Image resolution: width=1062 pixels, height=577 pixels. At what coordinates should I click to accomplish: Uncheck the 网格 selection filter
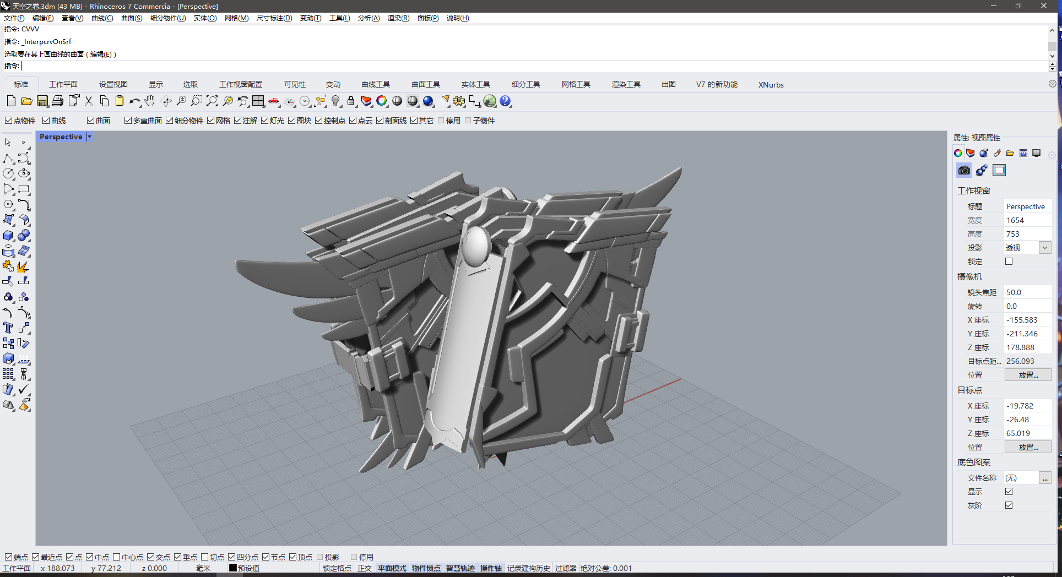pyautogui.click(x=210, y=120)
